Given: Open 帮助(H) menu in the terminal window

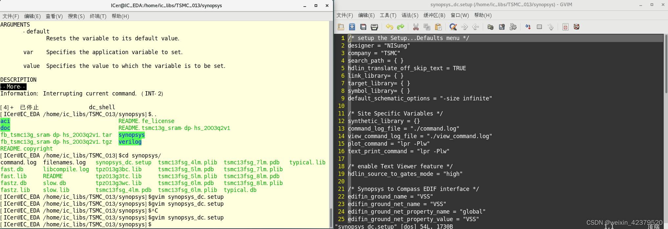Looking at the screenshot, I should [120, 16].
